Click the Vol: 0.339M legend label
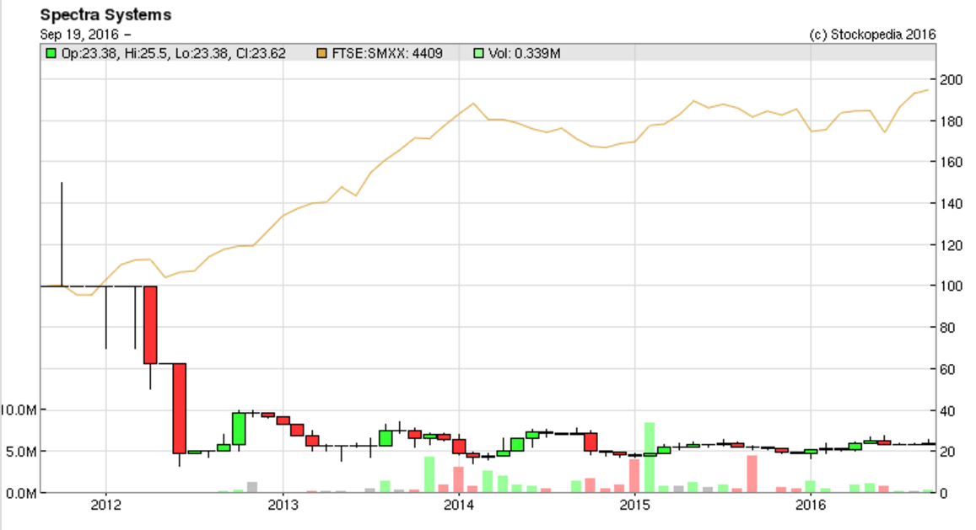 coord(524,53)
